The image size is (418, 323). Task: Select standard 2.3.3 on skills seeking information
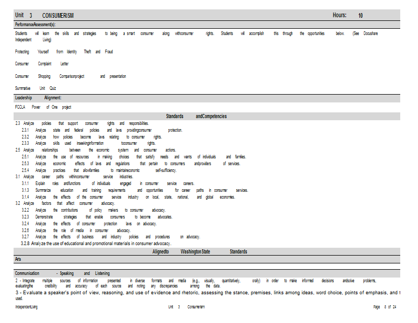89,144
